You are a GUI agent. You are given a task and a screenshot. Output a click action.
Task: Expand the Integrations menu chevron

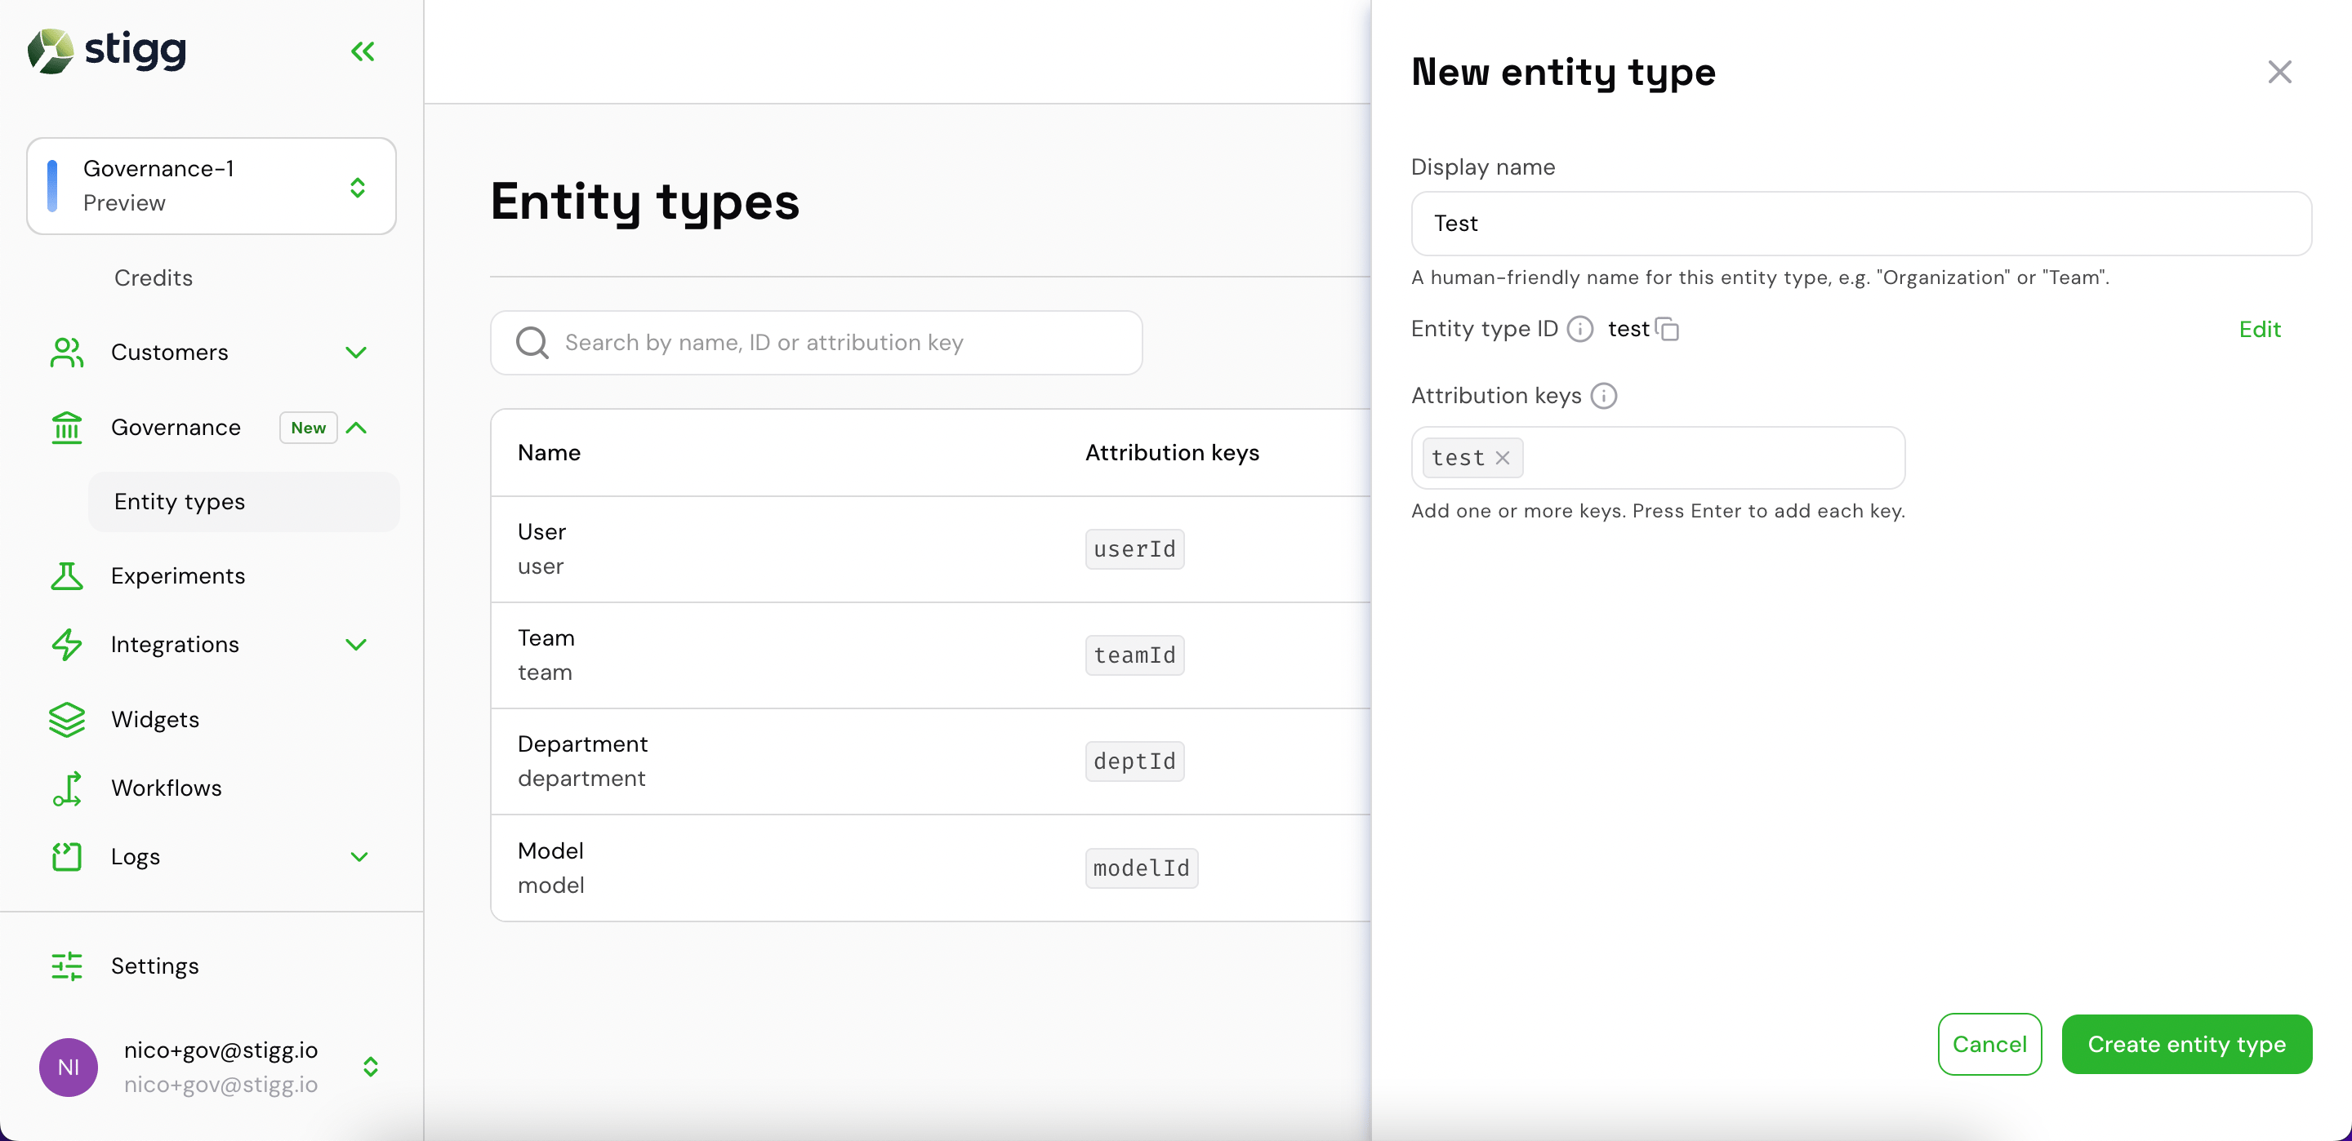point(356,645)
